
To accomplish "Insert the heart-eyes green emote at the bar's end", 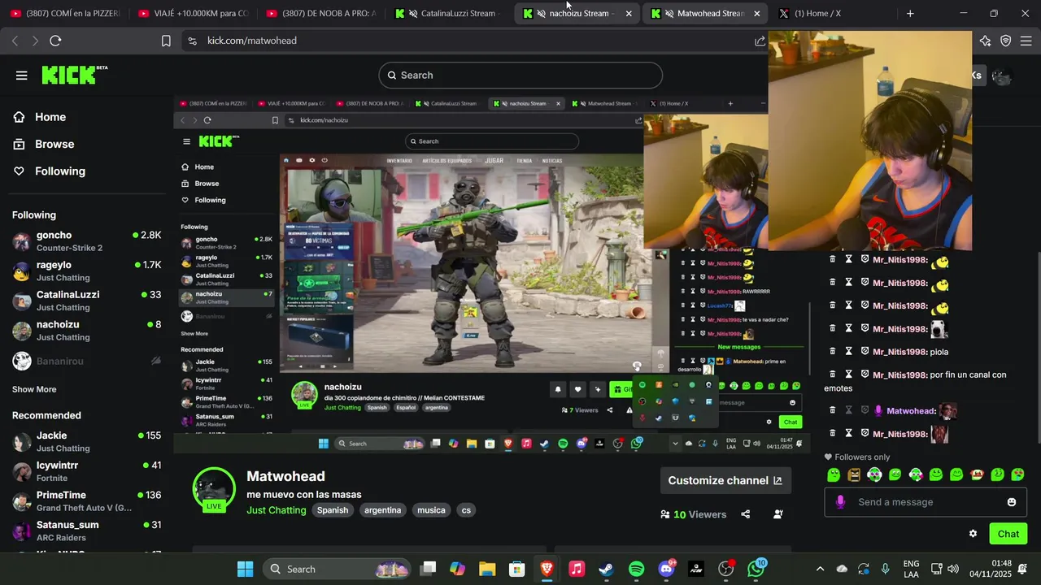I will click(x=1017, y=474).
